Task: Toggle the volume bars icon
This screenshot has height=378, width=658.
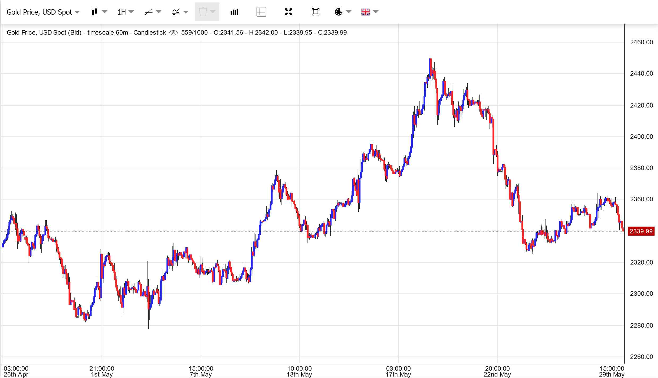Action: click(234, 12)
